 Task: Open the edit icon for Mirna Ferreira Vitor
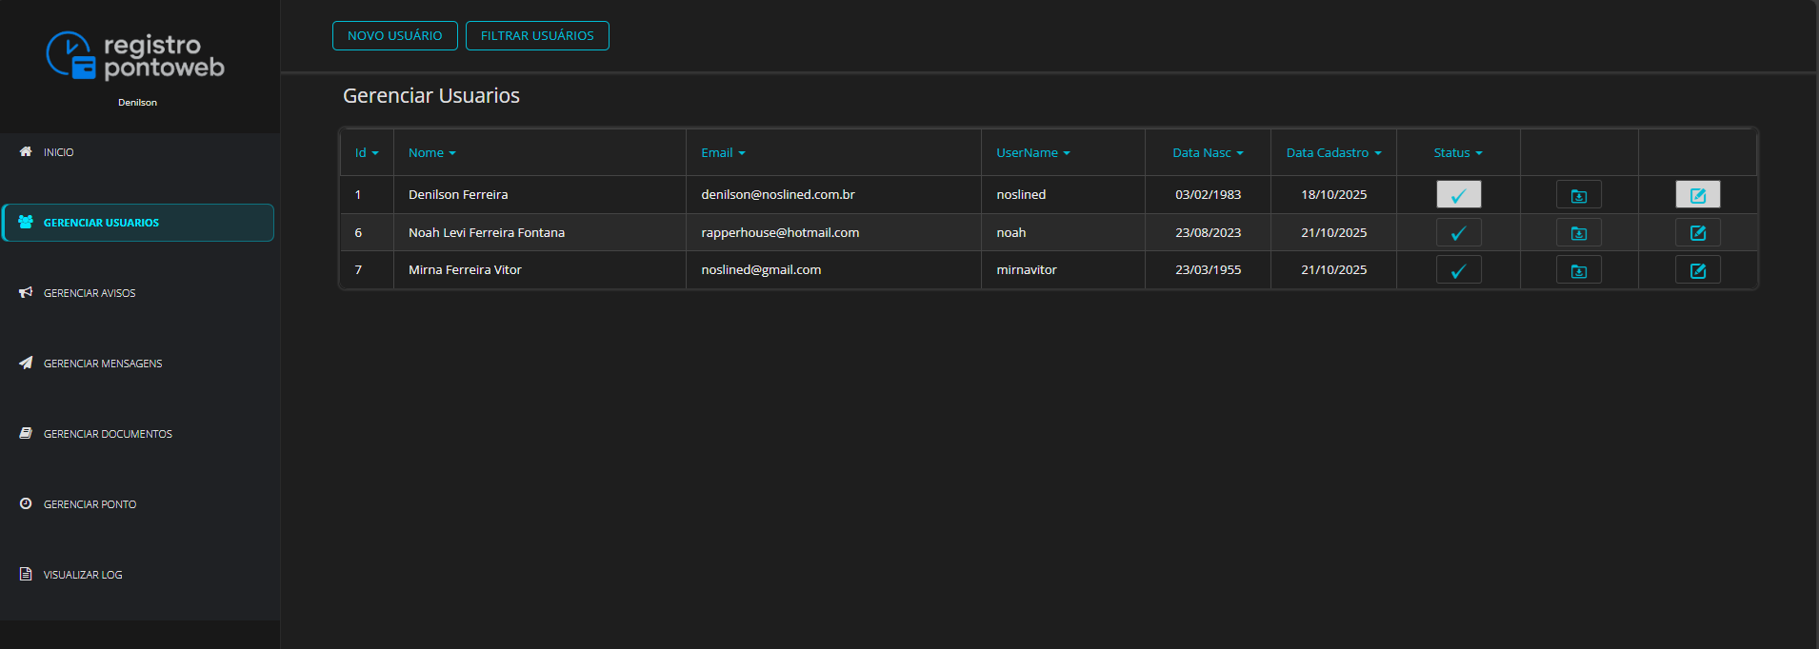coord(1697,270)
